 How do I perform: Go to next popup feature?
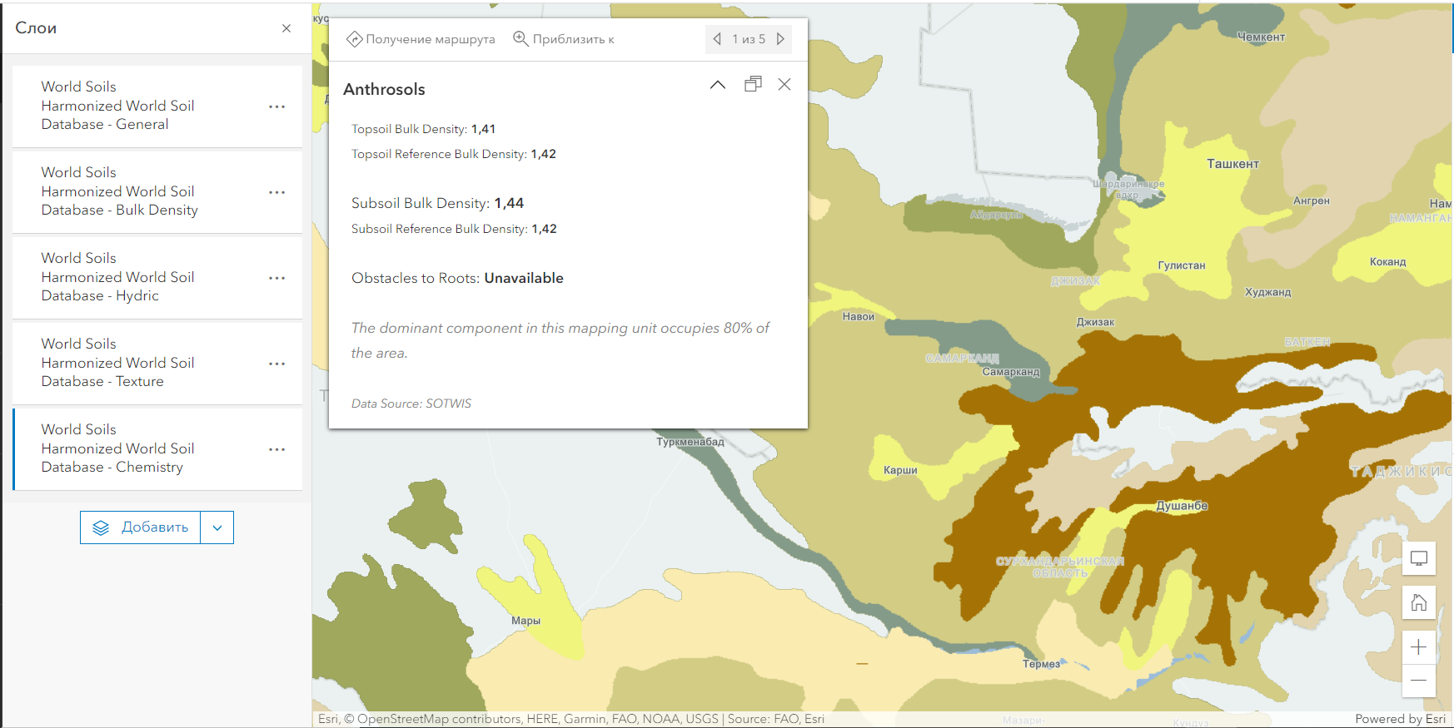[x=780, y=39]
